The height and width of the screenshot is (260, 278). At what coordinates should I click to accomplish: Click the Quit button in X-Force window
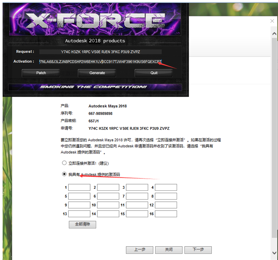tap(154, 73)
